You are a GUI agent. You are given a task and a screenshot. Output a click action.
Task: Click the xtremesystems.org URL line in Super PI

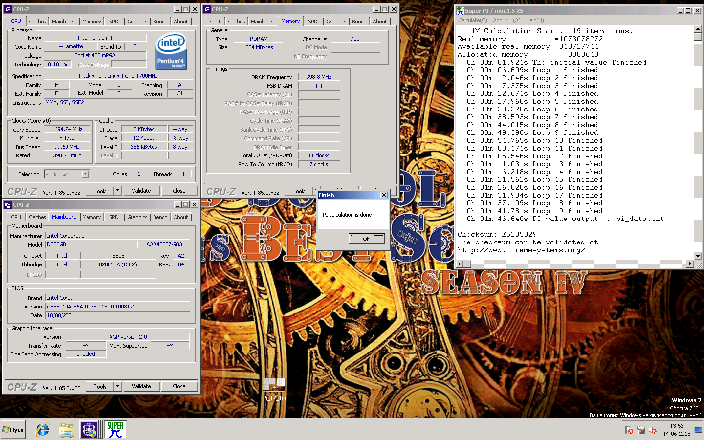pyautogui.click(x=521, y=250)
